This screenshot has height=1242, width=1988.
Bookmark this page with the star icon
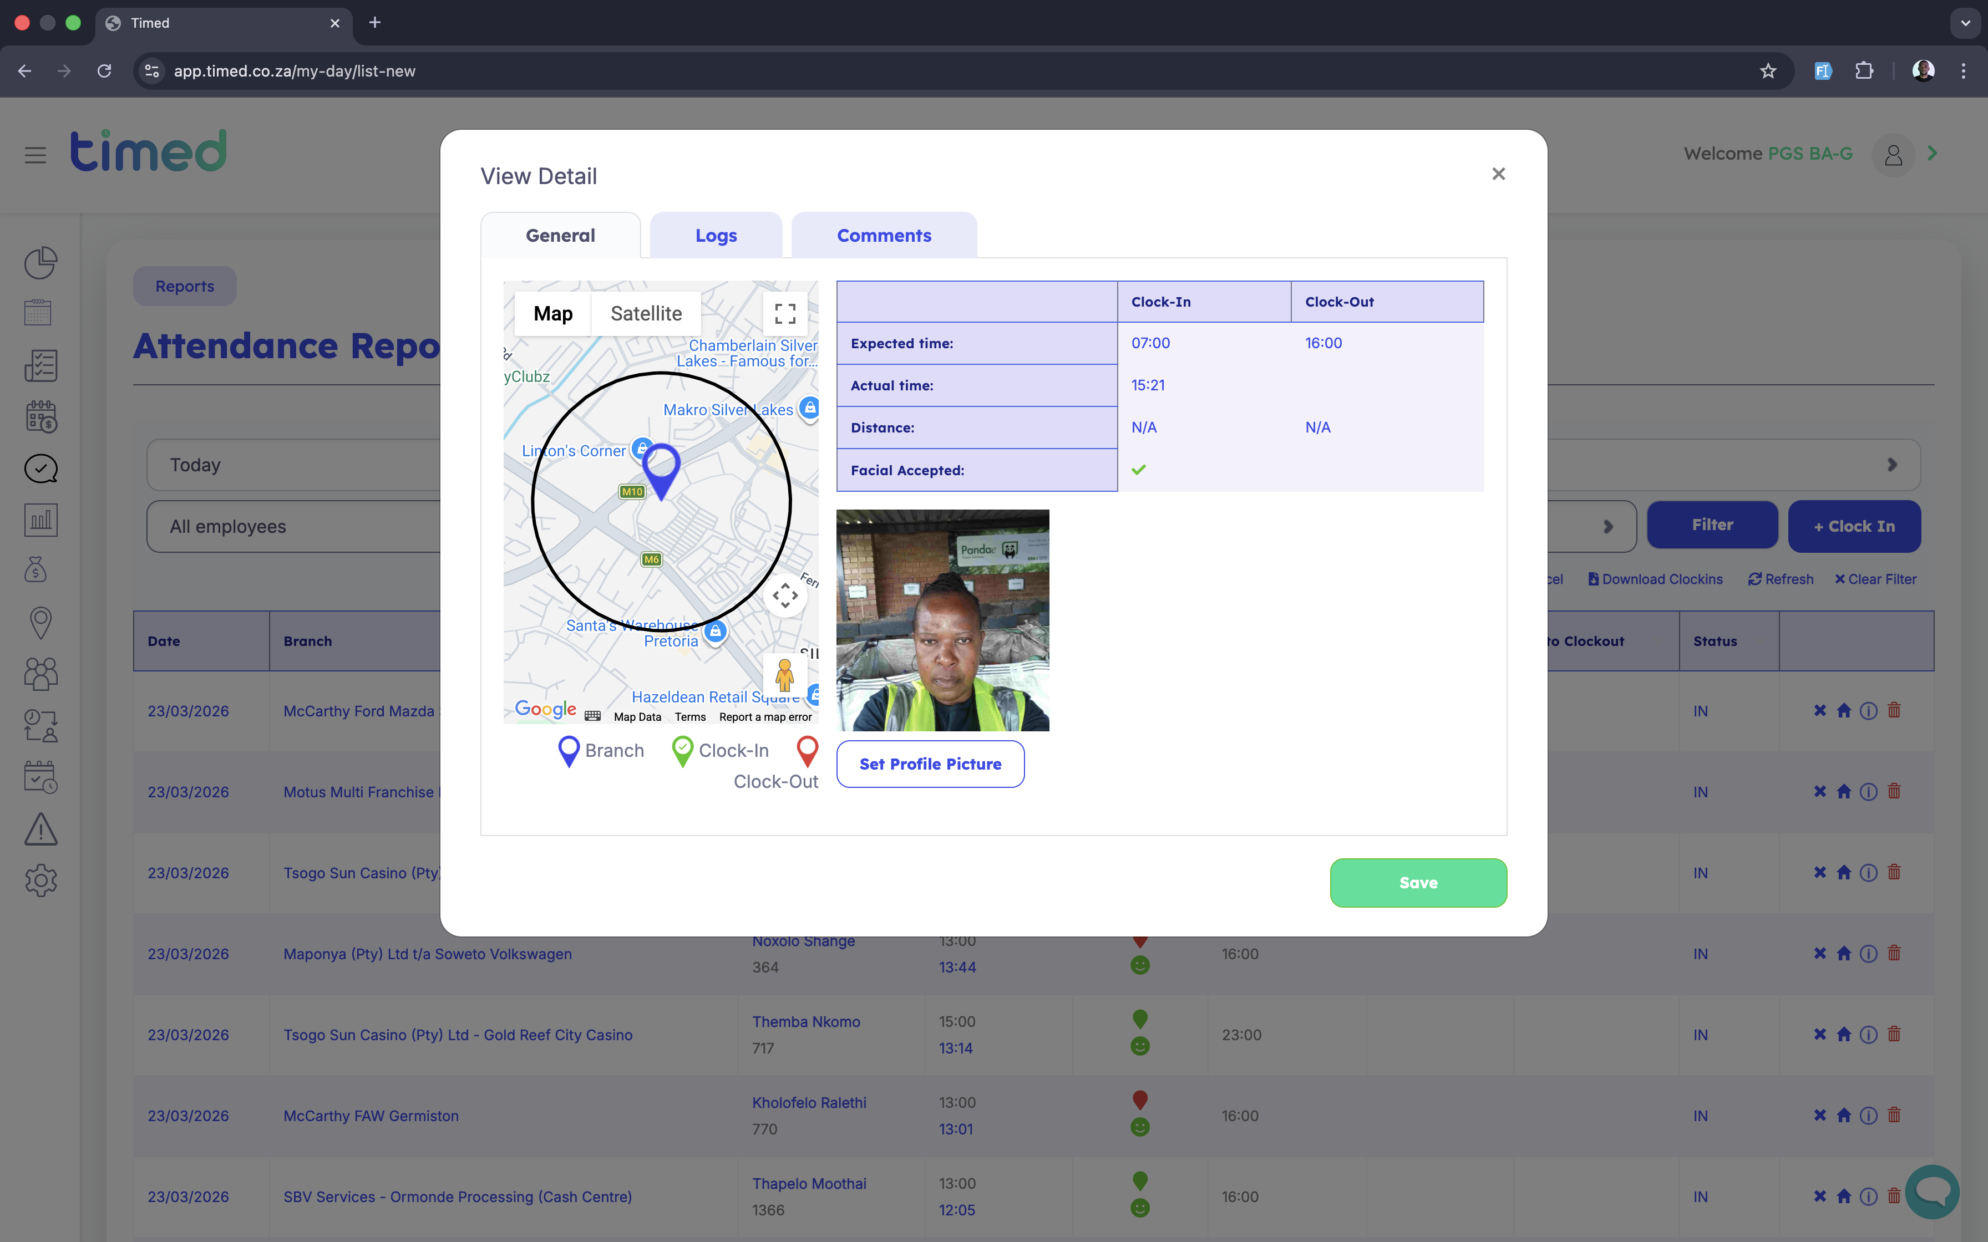pos(1768,72)
